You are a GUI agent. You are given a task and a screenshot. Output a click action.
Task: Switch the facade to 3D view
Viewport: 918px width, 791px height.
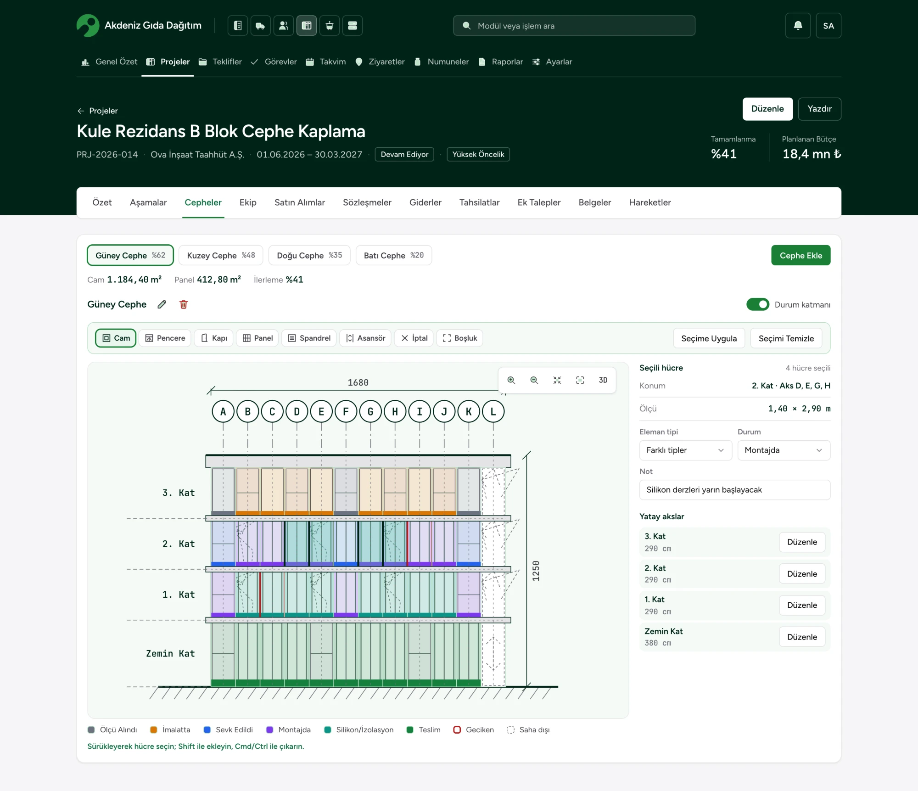pyautogui.click(x=603, y=380)
